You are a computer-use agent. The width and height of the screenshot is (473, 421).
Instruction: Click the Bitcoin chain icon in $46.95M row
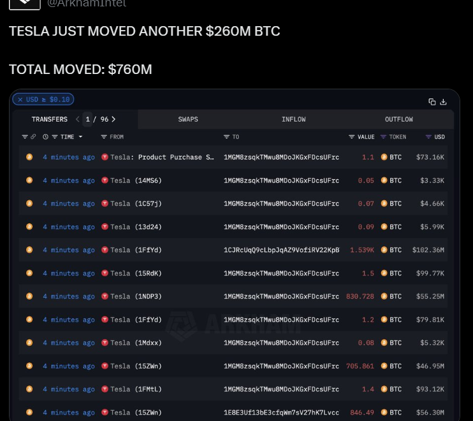click(29, 366)
